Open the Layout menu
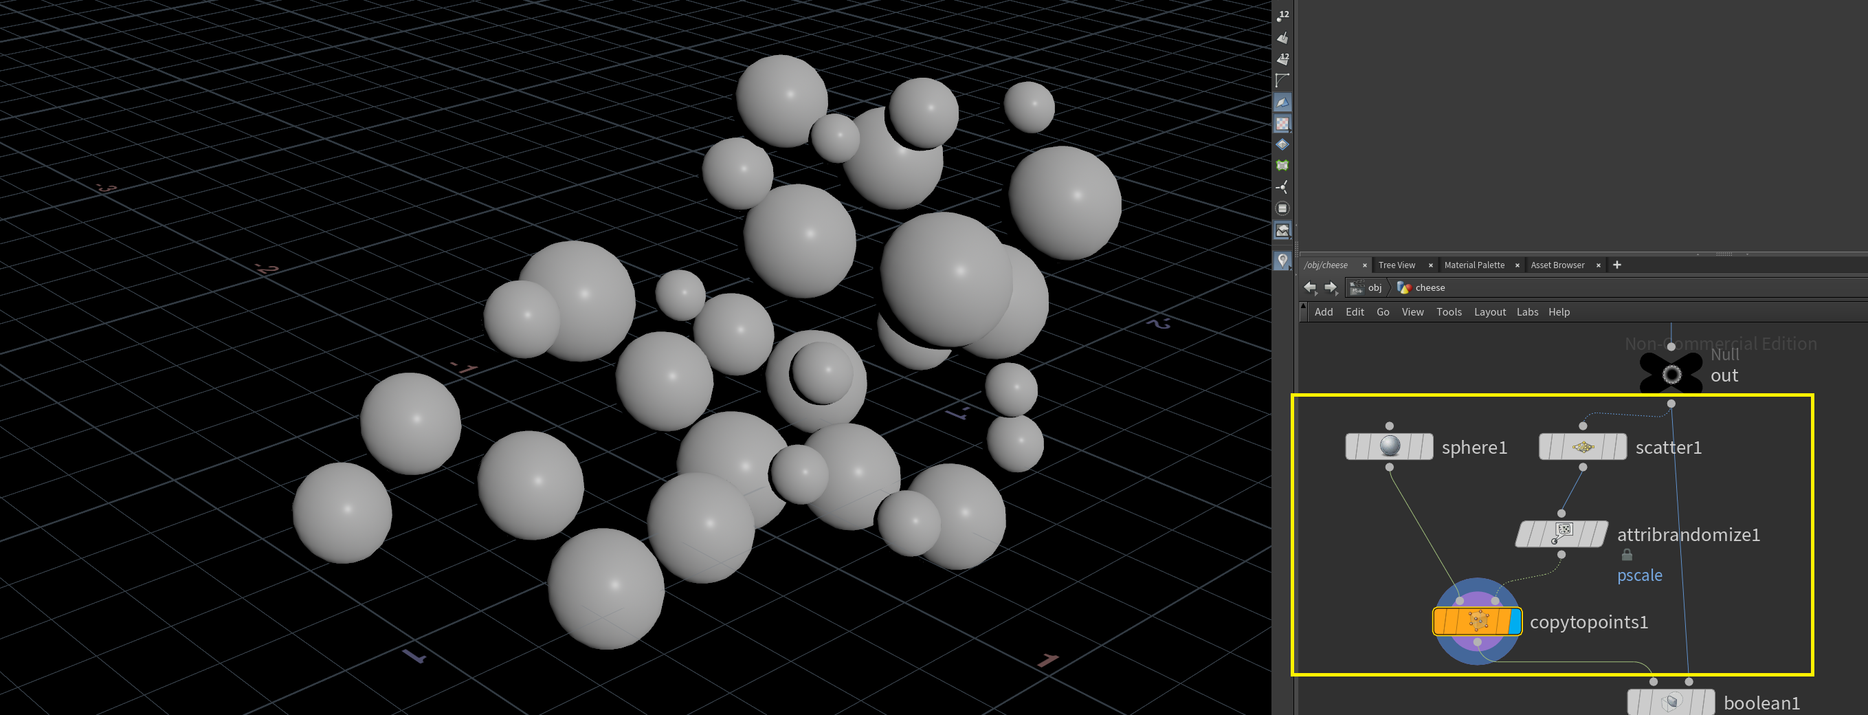 [1489, 312]
